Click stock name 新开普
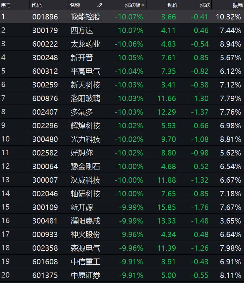 82,58
